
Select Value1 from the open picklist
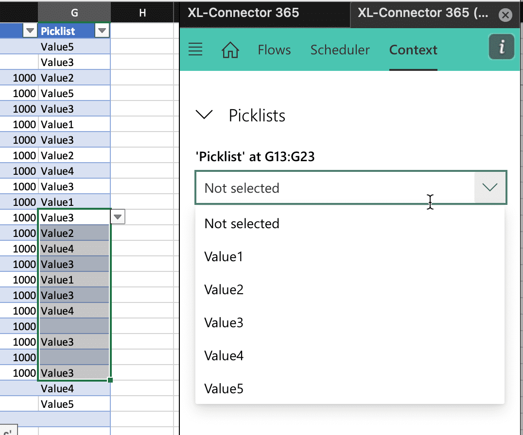(x=224, y=256)
